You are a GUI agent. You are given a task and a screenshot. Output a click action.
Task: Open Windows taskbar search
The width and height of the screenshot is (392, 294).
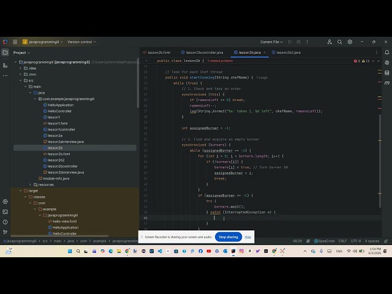click(78, 251)
